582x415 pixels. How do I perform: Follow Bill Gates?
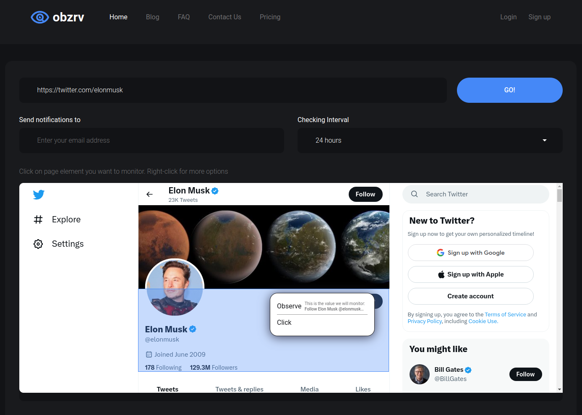click(526, 374)
